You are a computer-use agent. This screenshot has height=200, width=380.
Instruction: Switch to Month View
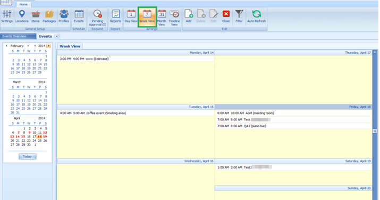(x=162, y=18)
